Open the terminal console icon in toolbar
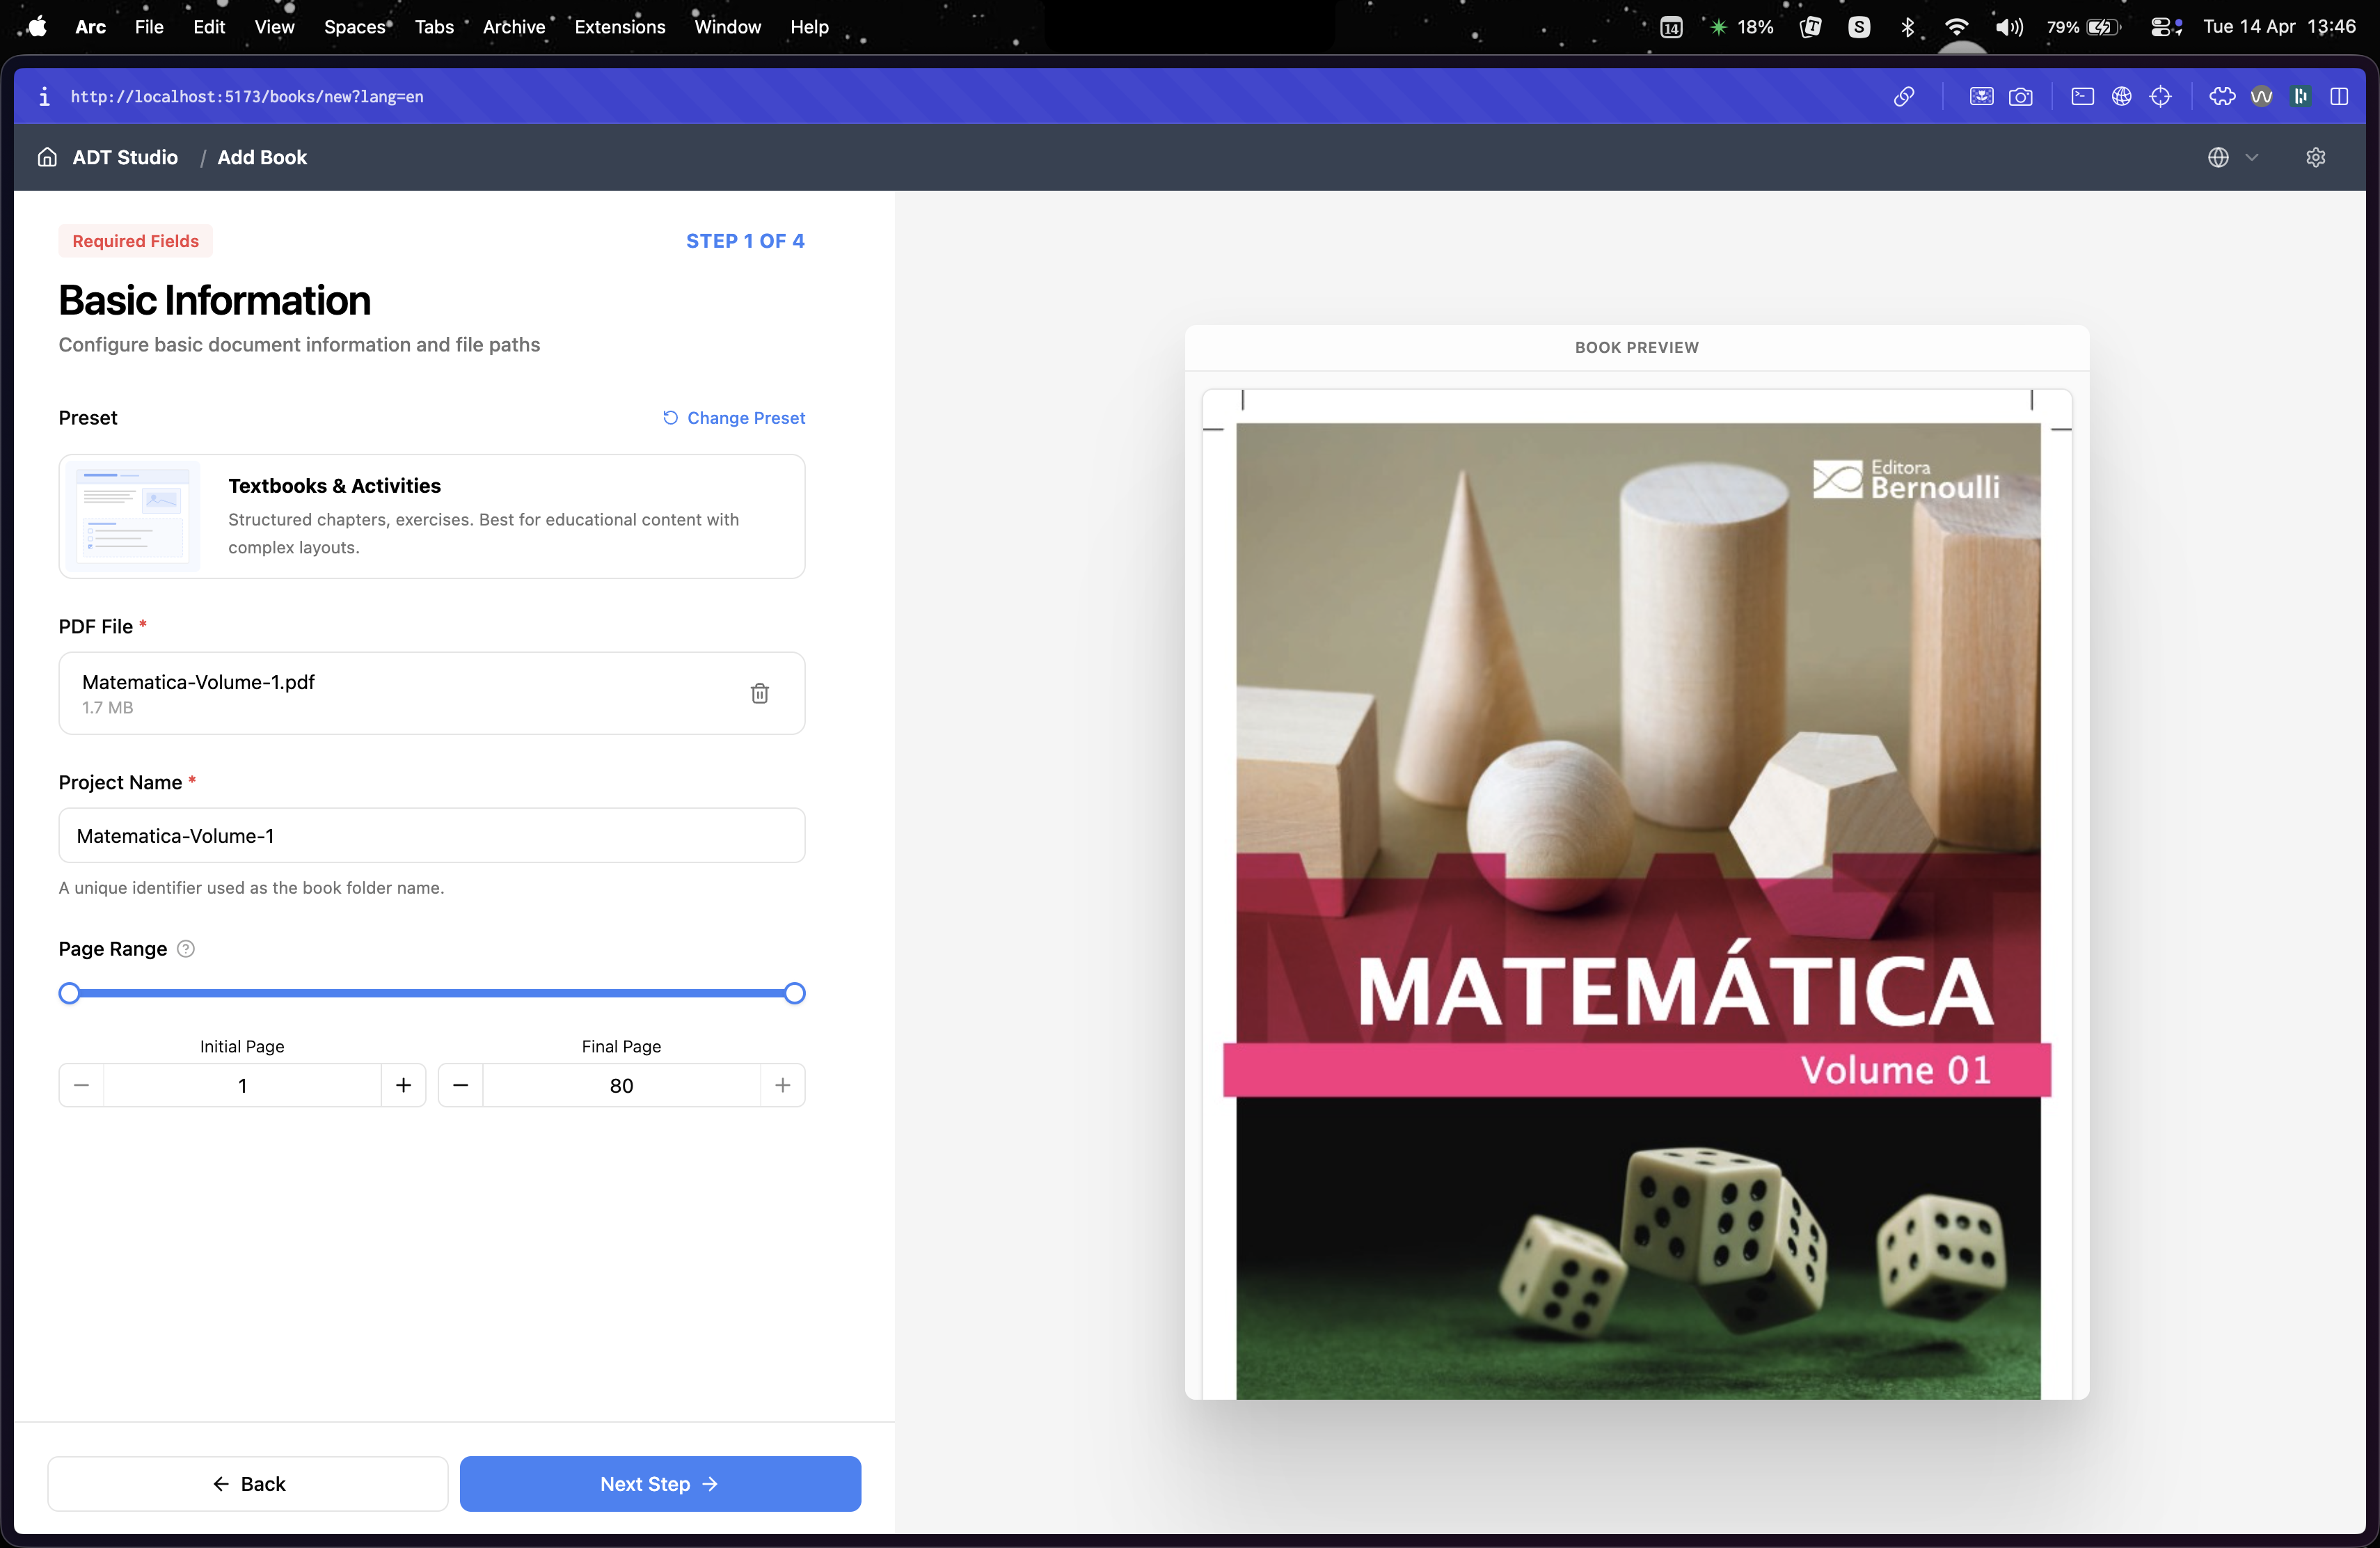The image size is (2380, 1548). (2083, 96)
